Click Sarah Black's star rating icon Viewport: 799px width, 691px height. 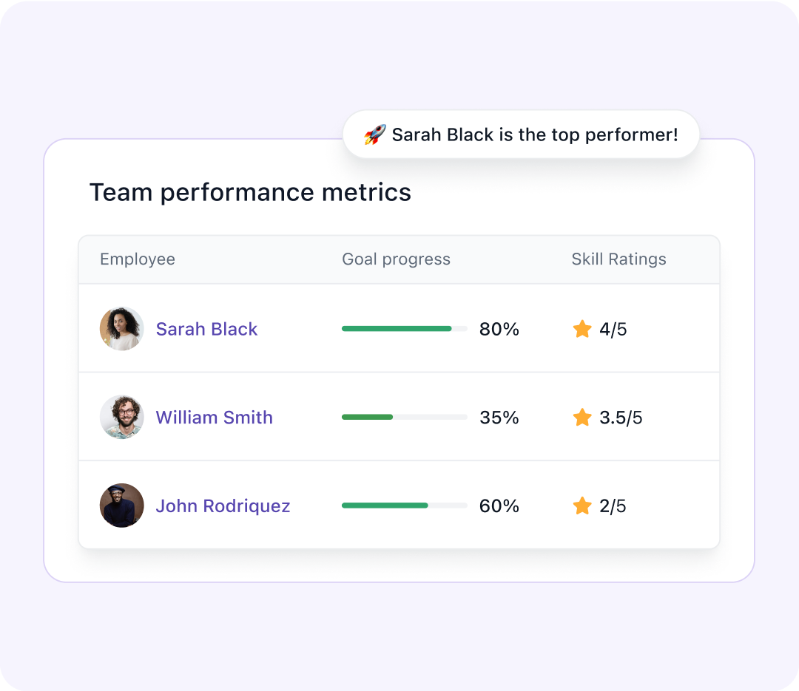582,329
